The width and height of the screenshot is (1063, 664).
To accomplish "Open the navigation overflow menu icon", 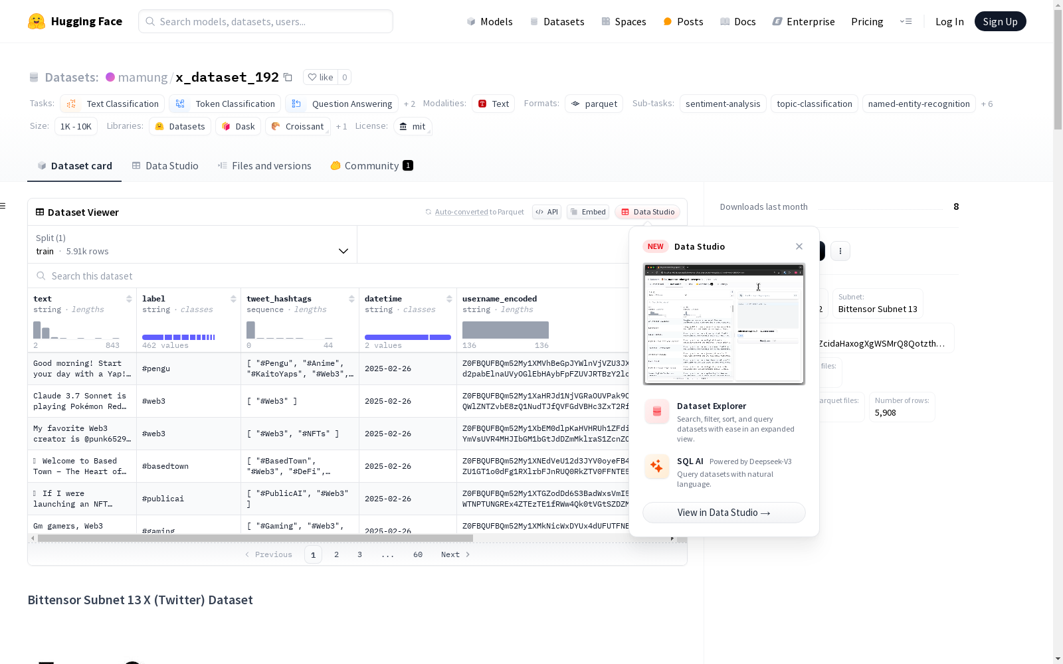I will [x=906, y=21].
